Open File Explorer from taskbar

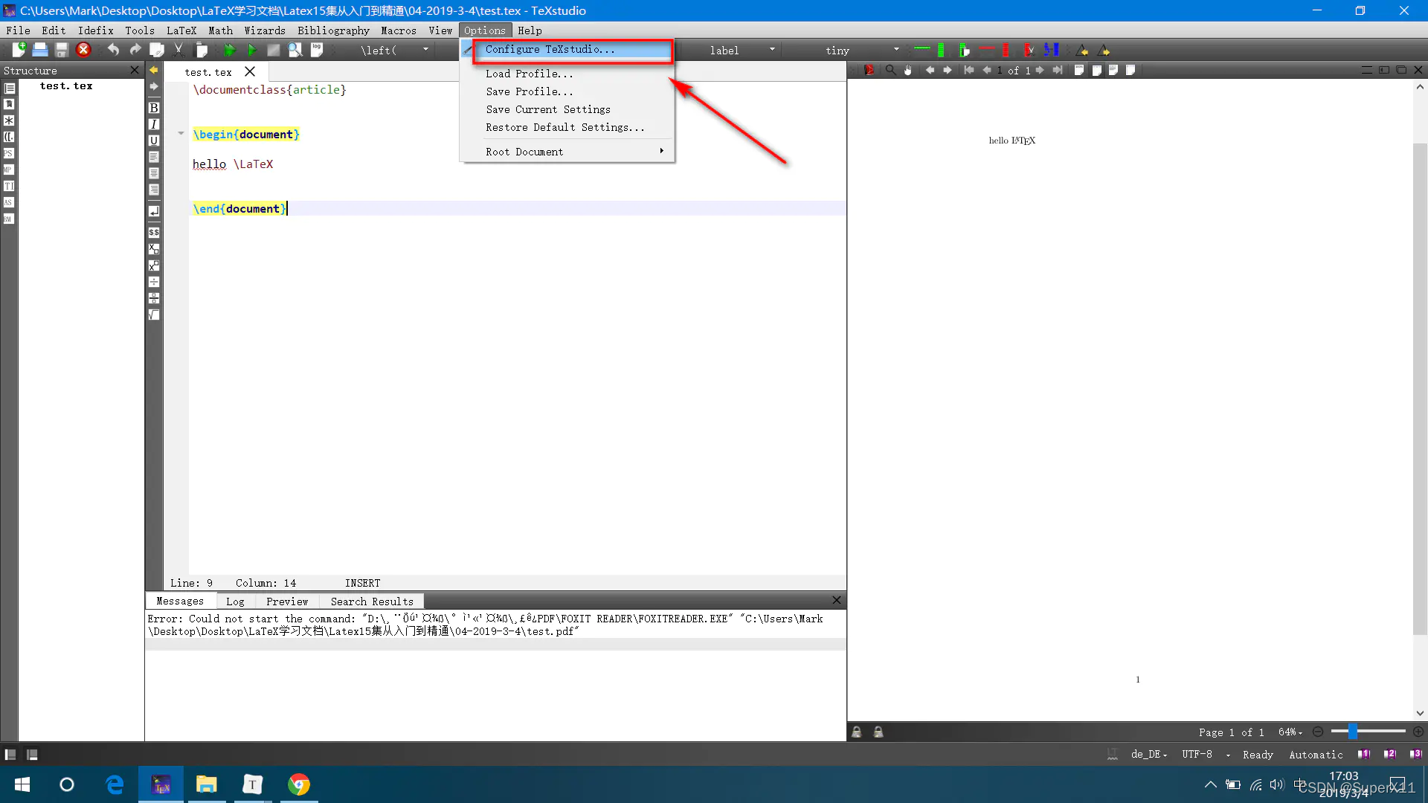pyautogui.click(x=206, y=784)
